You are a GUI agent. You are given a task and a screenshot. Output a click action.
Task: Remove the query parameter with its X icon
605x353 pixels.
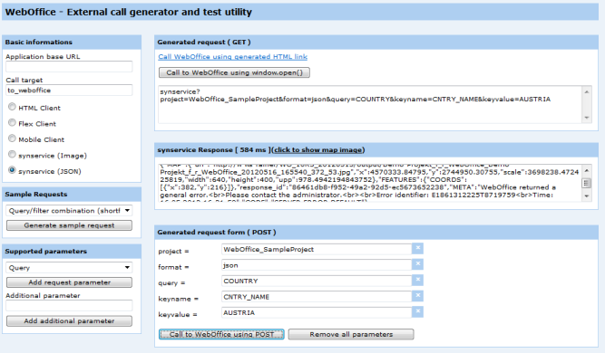pyautogui.click(x=417, y=280)
